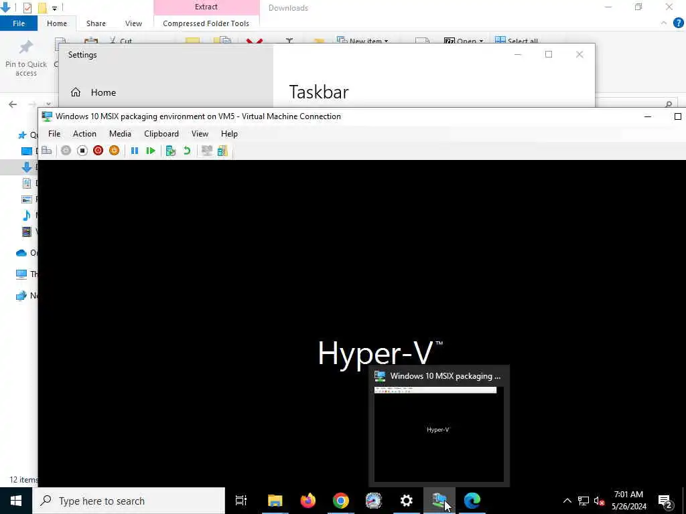Switch to the Share ribbon tab in Explorer
686x514 pixels.
[x=96, y=23]
